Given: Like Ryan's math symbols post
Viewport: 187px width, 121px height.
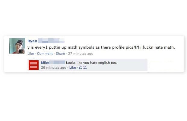Looking at the screenshot, I should pos(31,54).
